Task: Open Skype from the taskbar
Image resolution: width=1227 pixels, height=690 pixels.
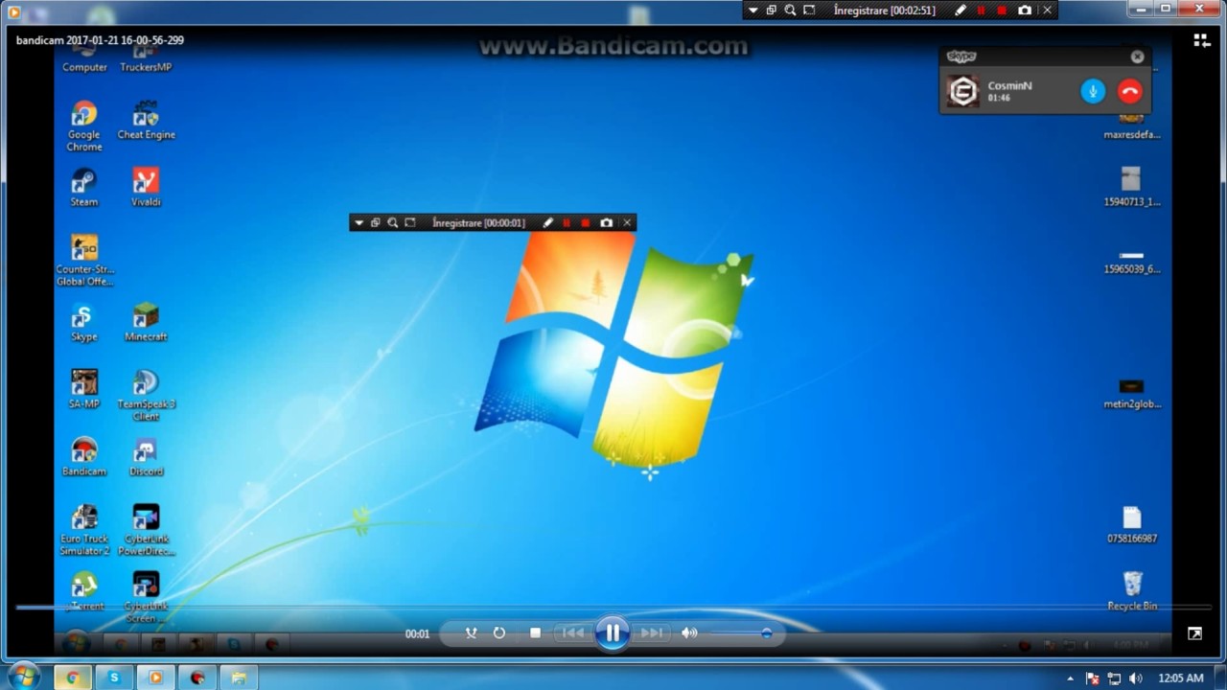Action: 114,678
